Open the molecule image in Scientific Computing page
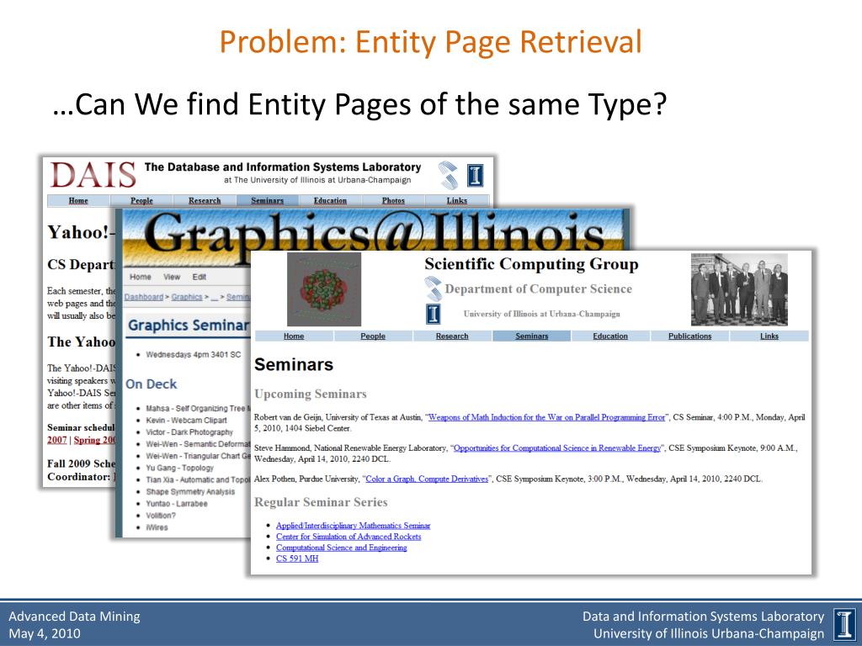The height and width of the screenshot is (646, 862). [x=324, y=289]
